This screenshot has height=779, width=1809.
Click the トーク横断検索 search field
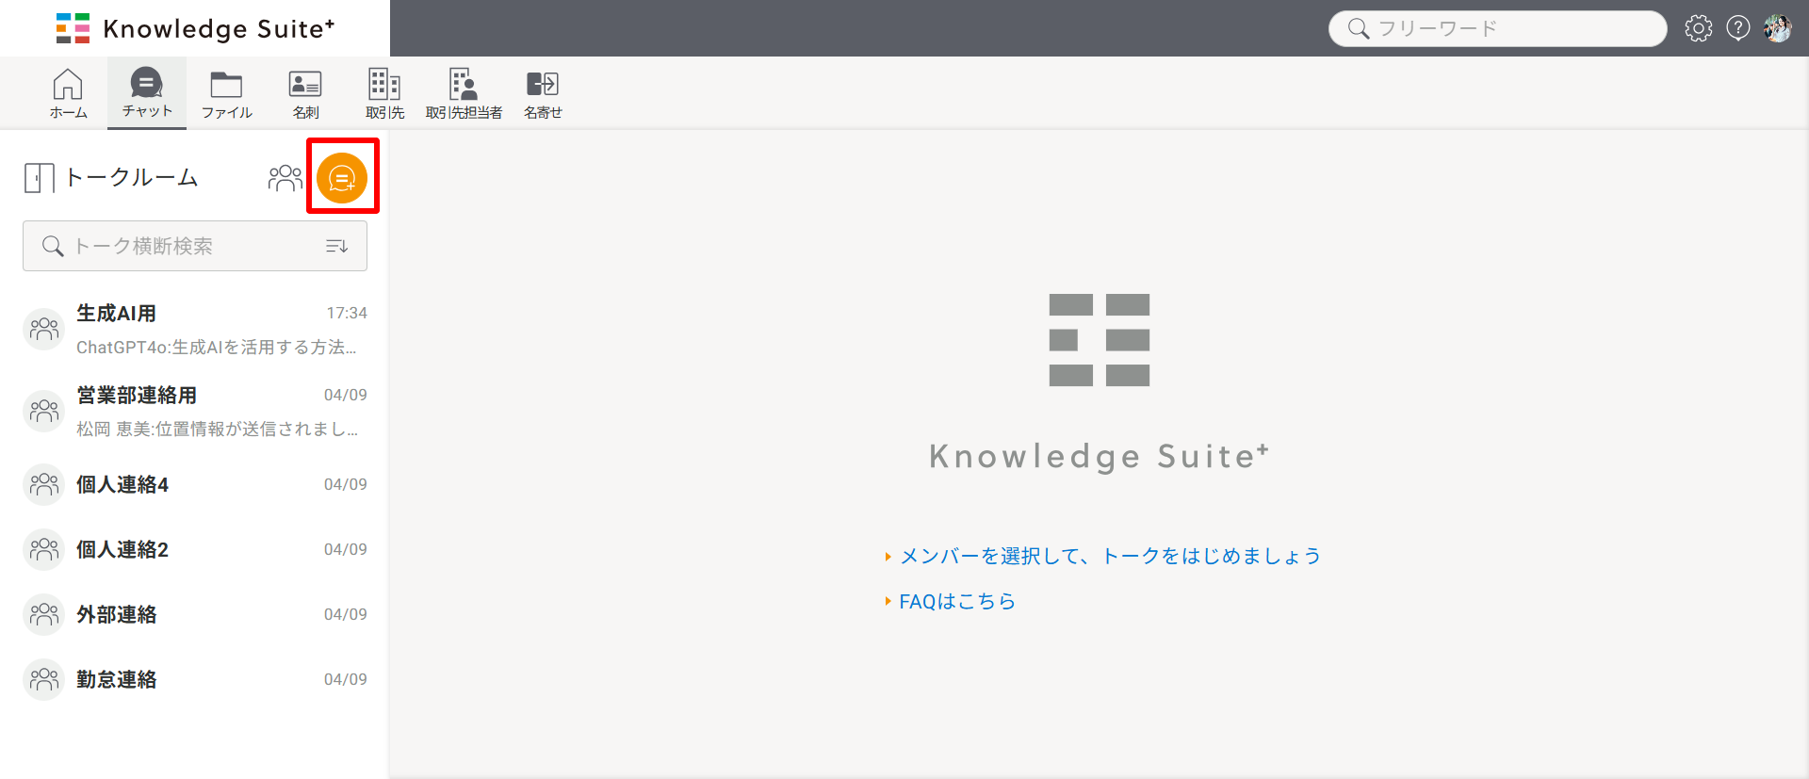[x=195, y=246]
